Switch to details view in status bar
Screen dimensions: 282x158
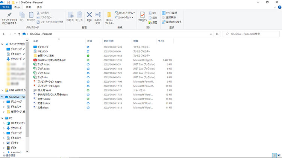pyautogui.click(x=274, y=155)
